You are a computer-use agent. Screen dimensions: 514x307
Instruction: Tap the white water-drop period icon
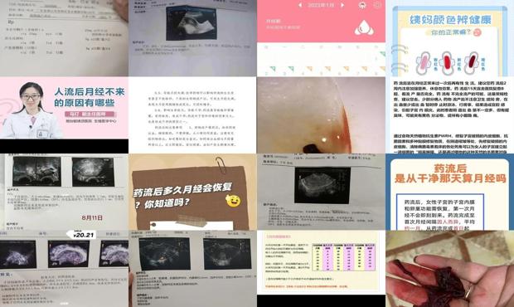364,28
